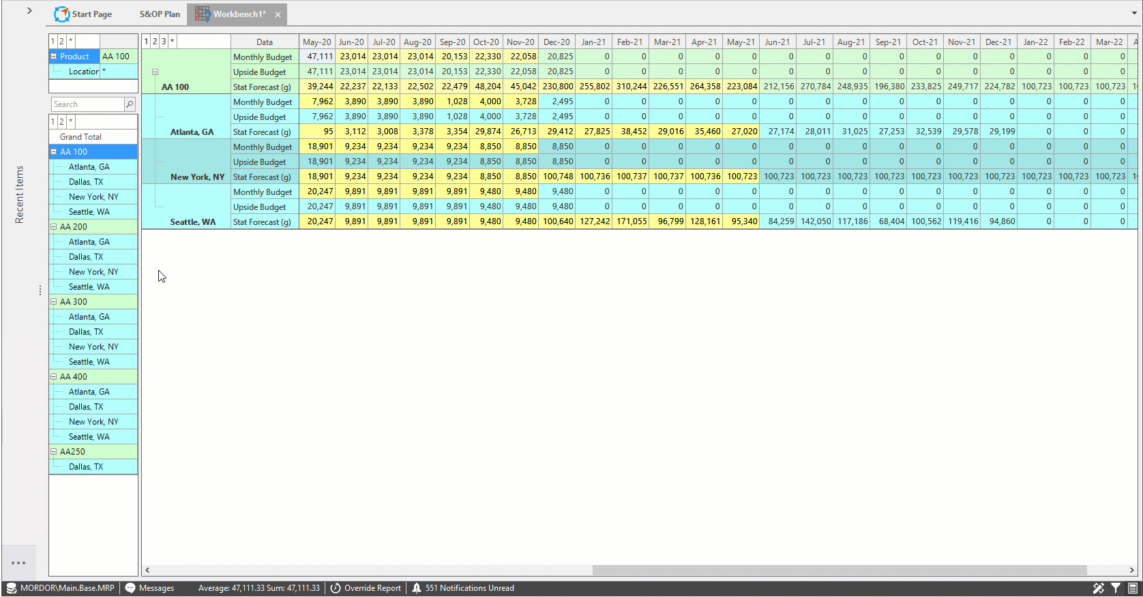The width and height of the screenshot is (1143, 597).
Task: Click the Override Report circular arrow icon
Action: [336, 588]
